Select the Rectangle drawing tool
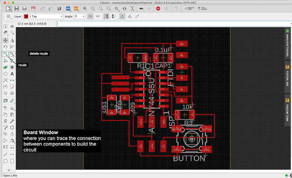Screen dimensions: 292x178 click(x=12, y=161)
